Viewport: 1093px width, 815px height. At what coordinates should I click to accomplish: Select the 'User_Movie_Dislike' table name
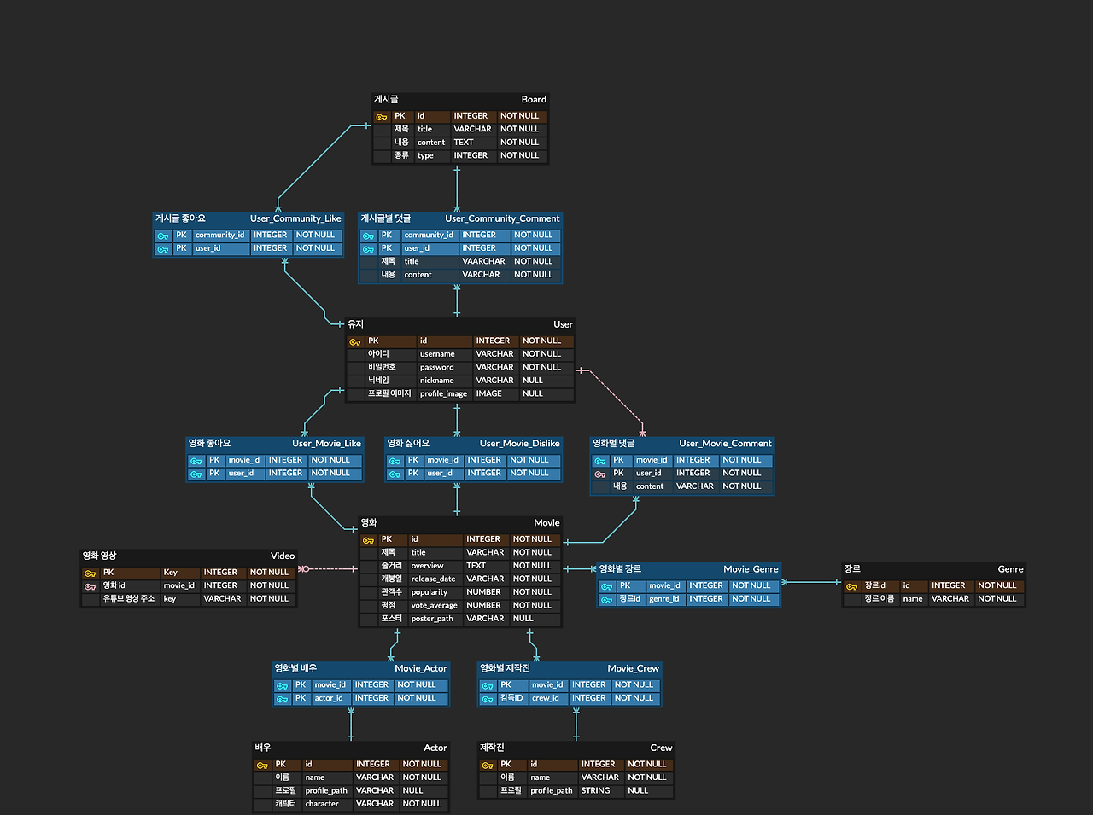519,444
